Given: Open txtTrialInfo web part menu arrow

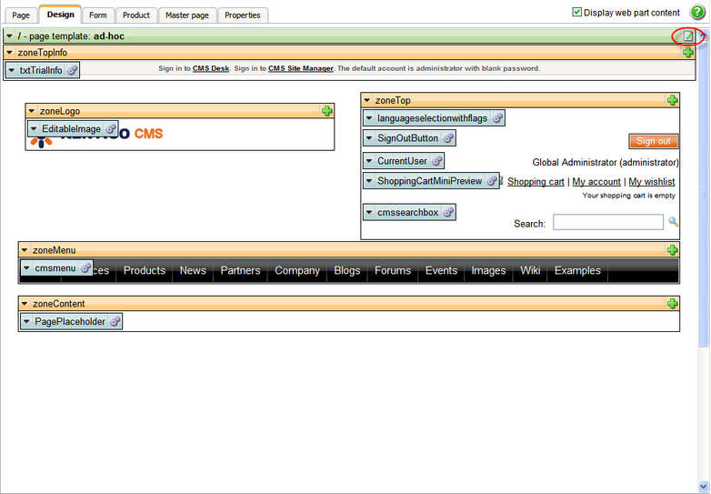Looking at the screenshot, I should (12, 70).
